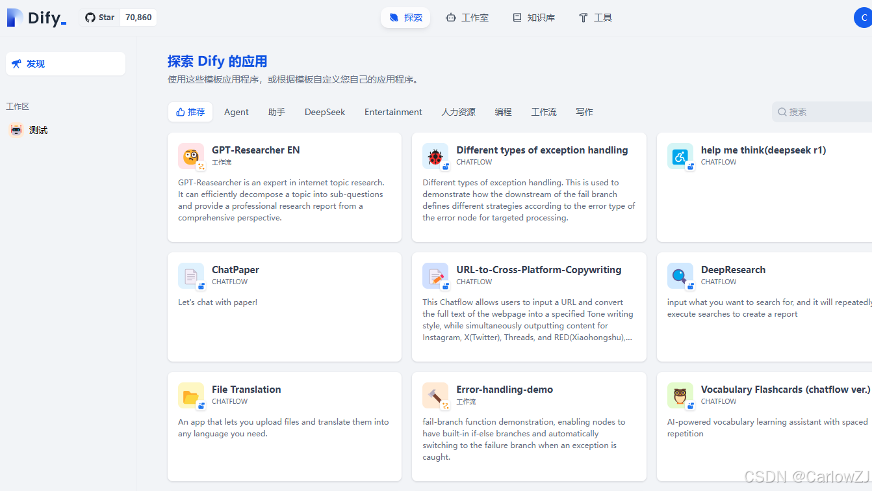Click the 工作流 label under GPT-Researcher EN
This screenshot has height=491, width=872.
pos(222,163)
